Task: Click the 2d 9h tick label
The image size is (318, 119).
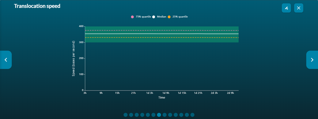Action: [x=230, y=93]
